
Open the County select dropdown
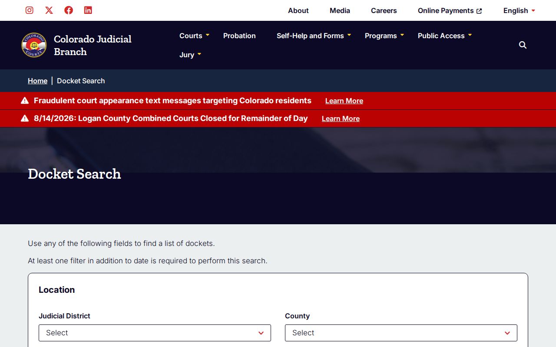pyautogui.click(x=401, y=333)
